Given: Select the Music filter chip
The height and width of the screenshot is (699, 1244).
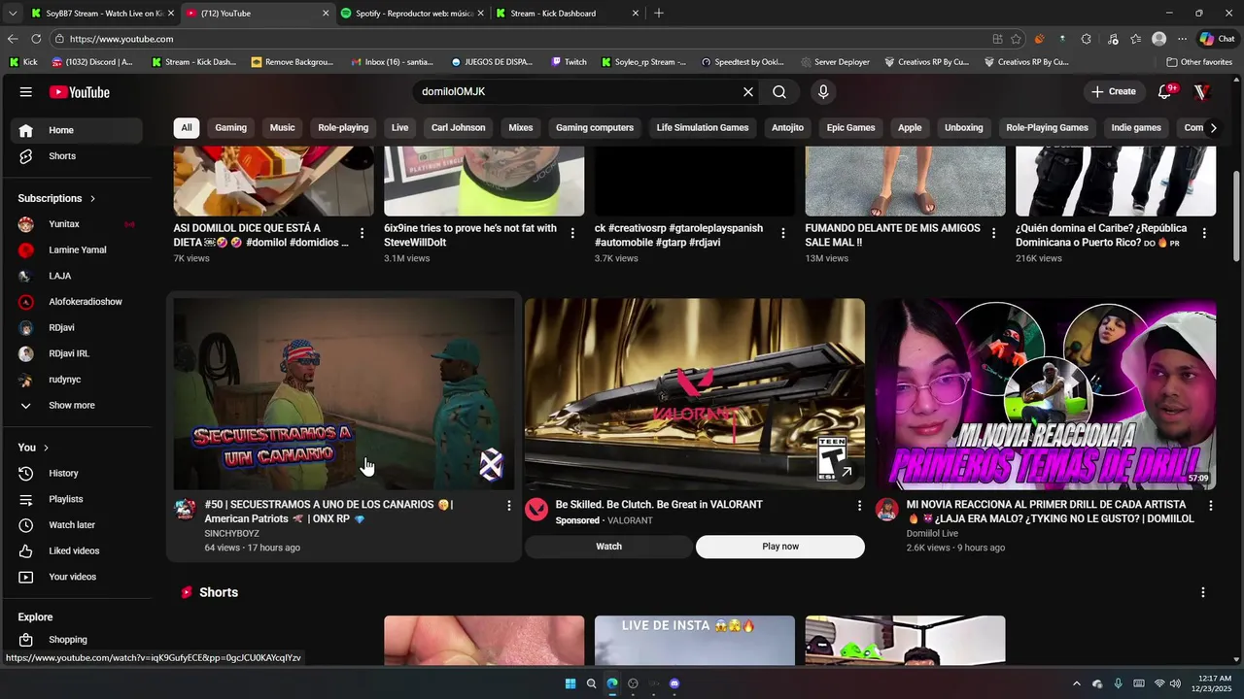Looking at the screenshot, I should [x=283, y=128].
